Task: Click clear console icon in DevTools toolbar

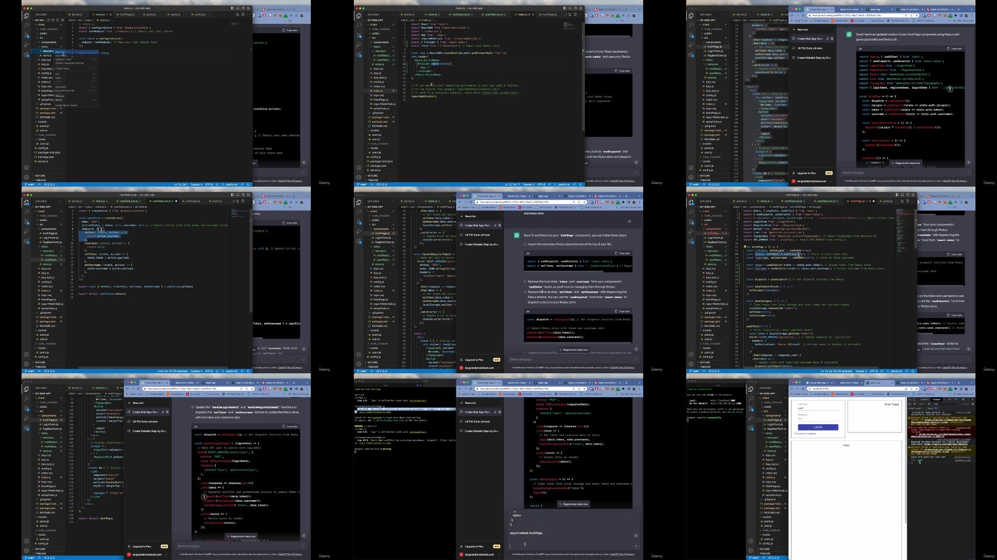Action: (x=914, y=404)
